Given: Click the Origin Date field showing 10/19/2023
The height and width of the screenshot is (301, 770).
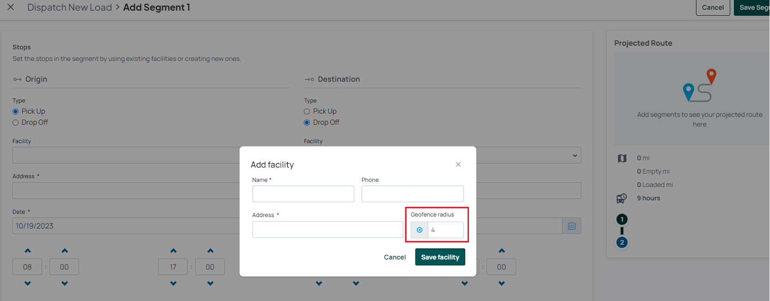Looking at the screenshot, I should point(126,226).
